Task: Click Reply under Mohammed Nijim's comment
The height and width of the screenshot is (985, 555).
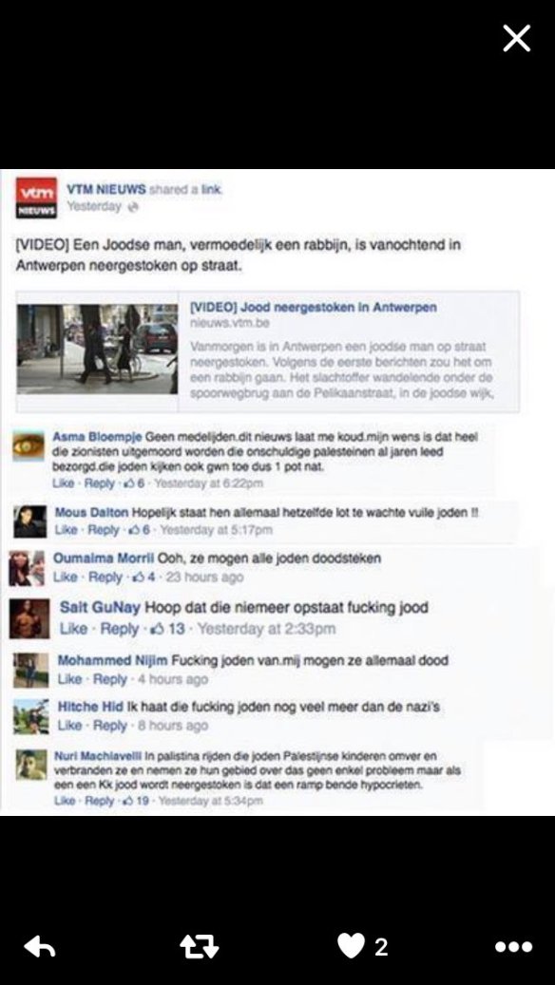Action: [109, 680]
